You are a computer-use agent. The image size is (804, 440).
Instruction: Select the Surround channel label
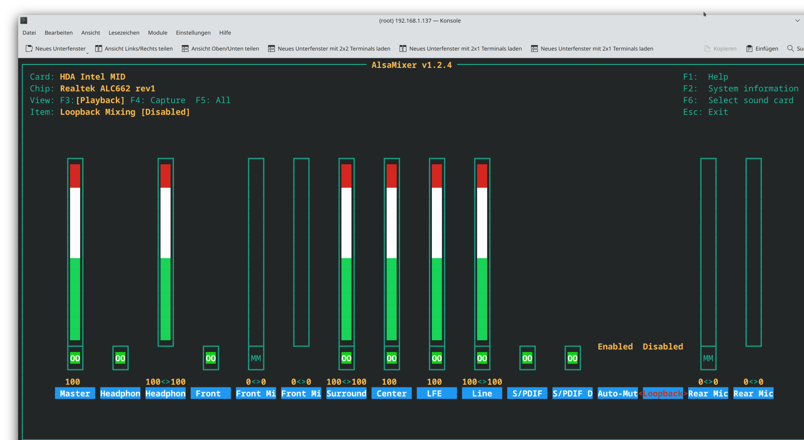point(346,393)
